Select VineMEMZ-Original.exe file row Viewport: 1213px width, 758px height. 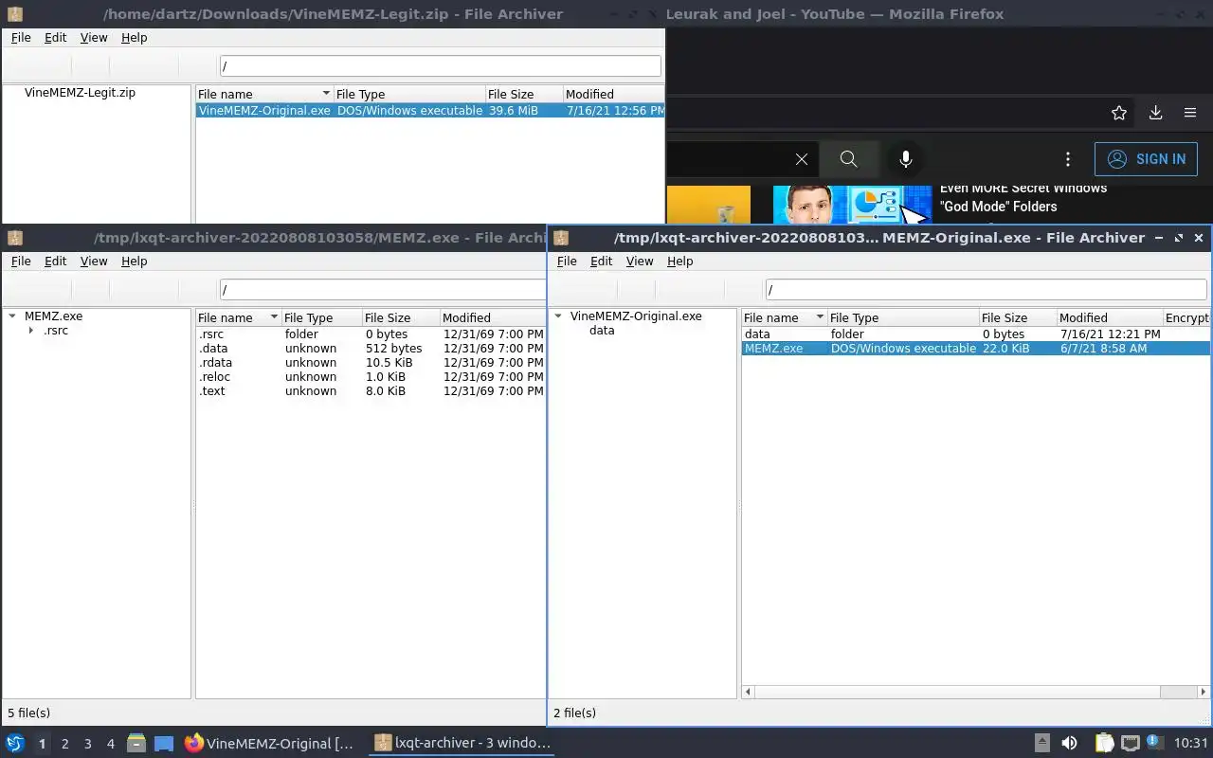(430, 111)
